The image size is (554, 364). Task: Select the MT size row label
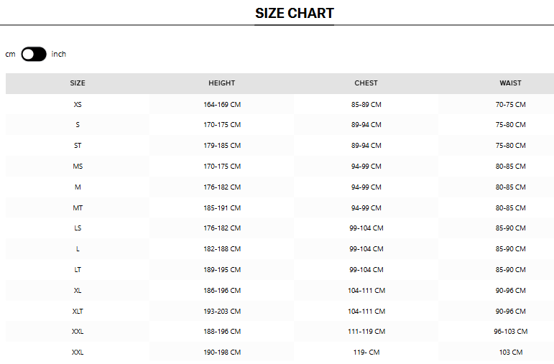pos(78,208)
